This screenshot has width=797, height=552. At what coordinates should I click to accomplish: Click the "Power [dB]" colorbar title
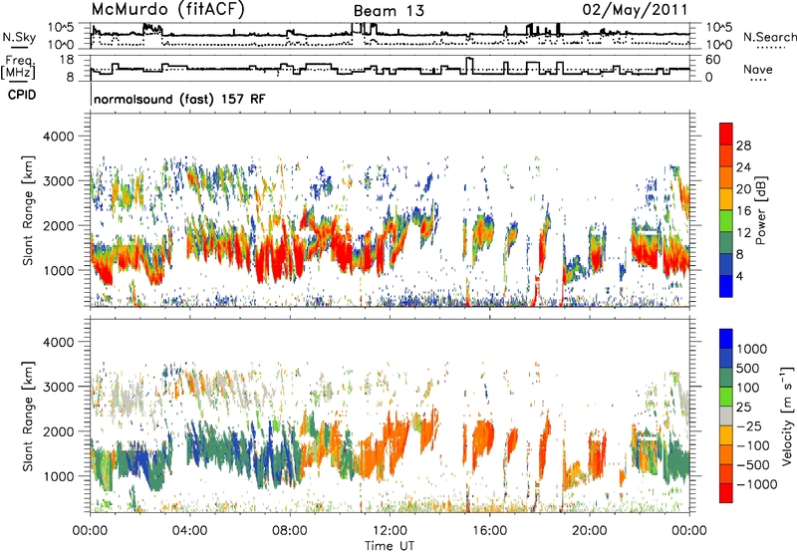coord(760,210)
